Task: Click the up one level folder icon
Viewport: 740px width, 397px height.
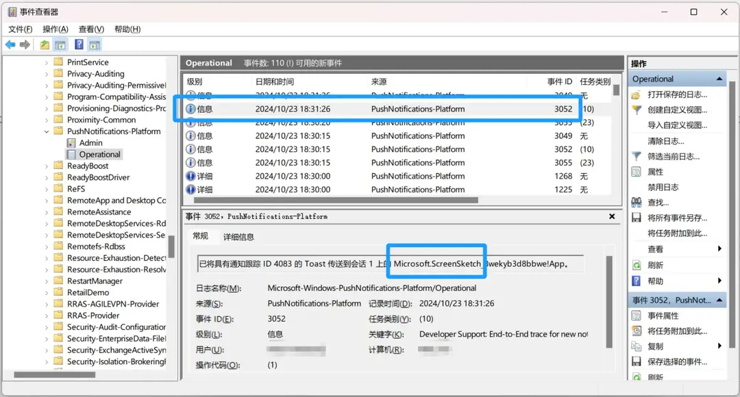Action: 45,45
